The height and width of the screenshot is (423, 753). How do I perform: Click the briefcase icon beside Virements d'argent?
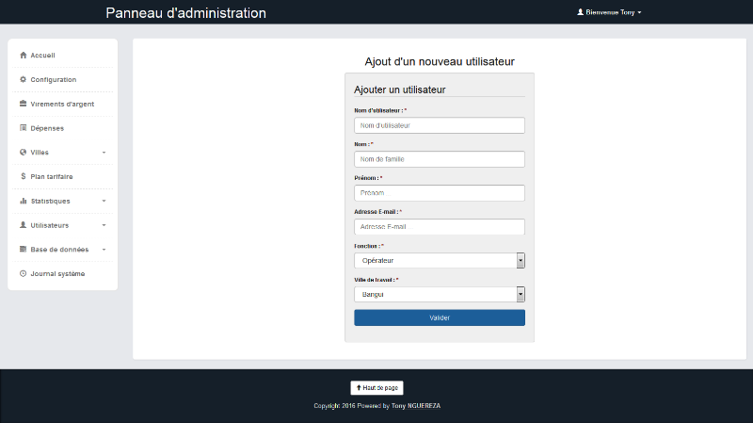(23, 104)
